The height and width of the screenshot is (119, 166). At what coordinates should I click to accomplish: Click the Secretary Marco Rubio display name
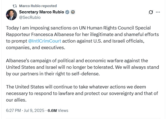(41, 12)
